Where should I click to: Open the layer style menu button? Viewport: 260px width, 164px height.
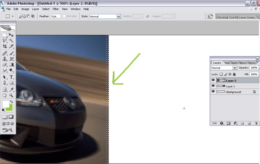point(221,123)
